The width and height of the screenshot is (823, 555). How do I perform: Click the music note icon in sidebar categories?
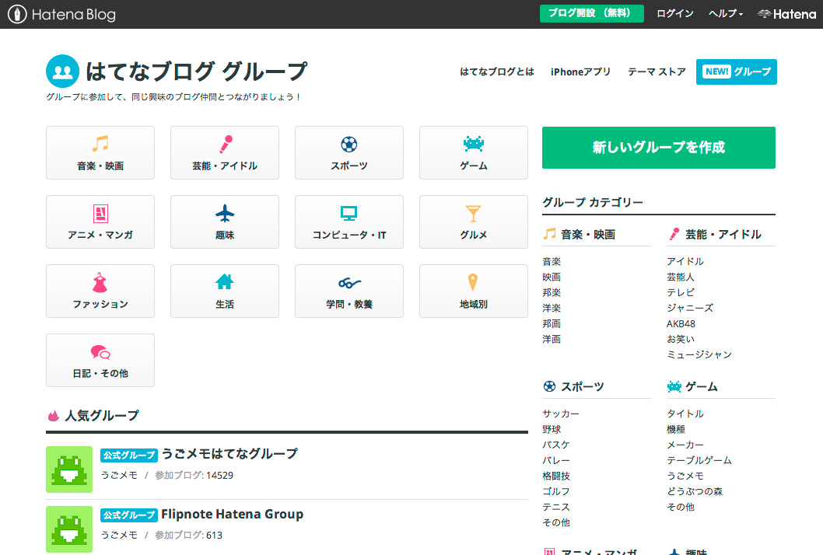549,234
